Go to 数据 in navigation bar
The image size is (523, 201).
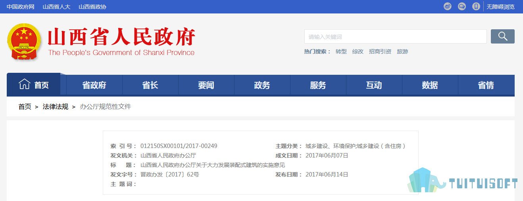pos(430,85)
